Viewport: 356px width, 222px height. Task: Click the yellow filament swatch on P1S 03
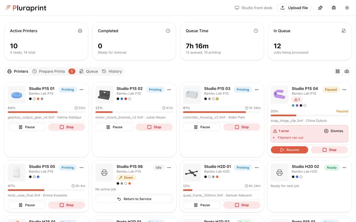(x=217, y=99)
